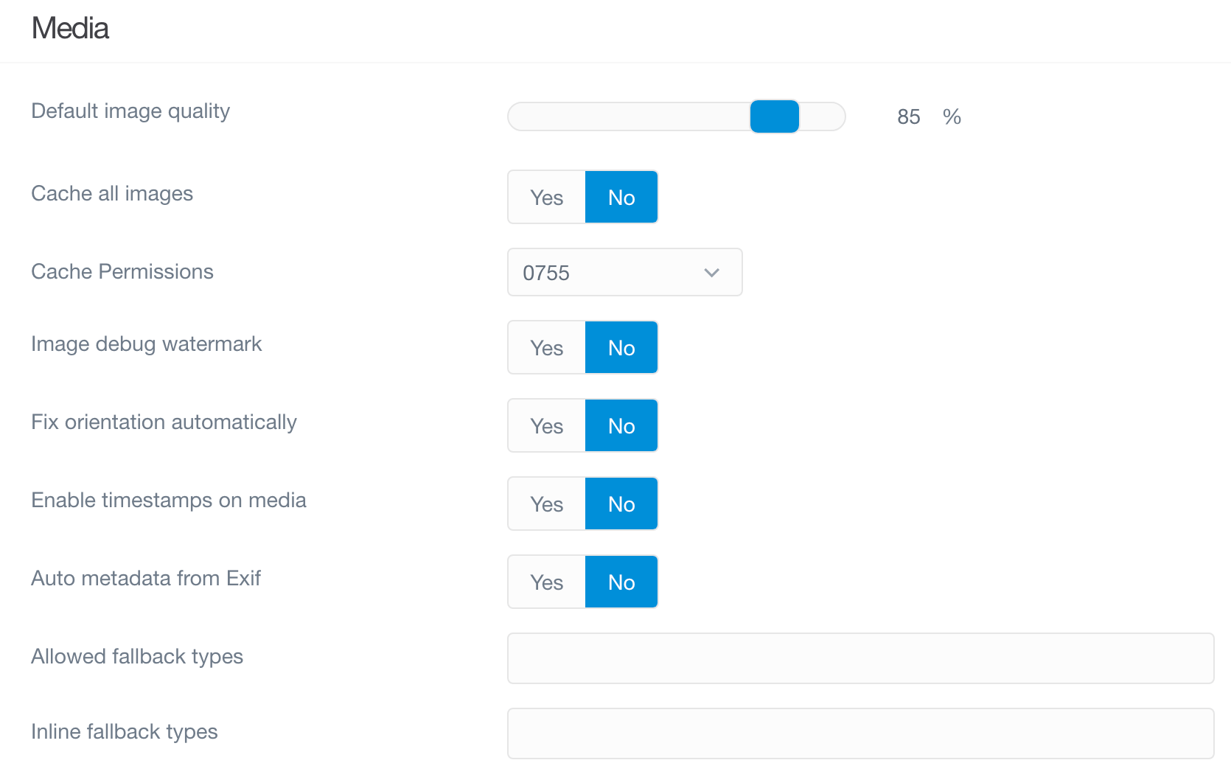The height and width of the screenshot is (777, 1231).
Task: Click the 85 percent quality value
Action: 908,116
